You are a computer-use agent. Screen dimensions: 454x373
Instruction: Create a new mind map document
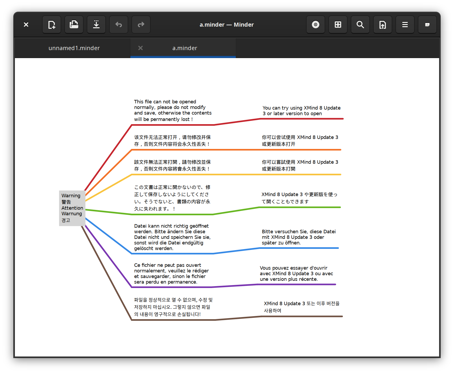(x=52, y=25)
